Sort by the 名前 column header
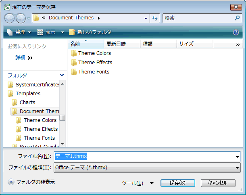The width and height of the screenshot is (246, 195). (x=86, y=44)
